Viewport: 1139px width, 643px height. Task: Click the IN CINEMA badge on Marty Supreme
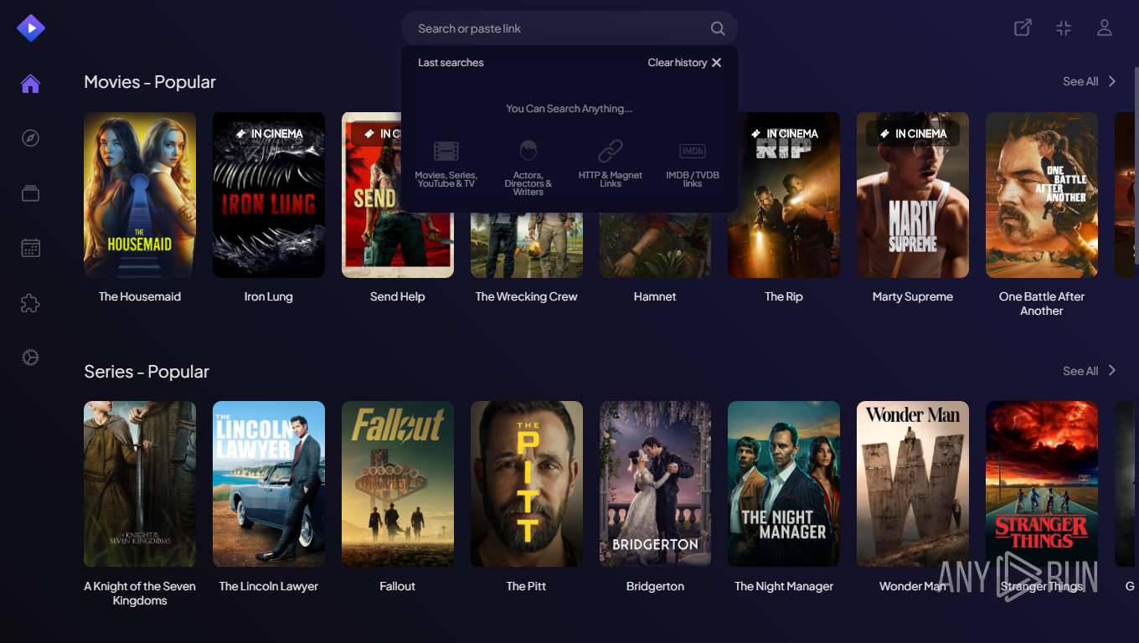click(913, 133)
